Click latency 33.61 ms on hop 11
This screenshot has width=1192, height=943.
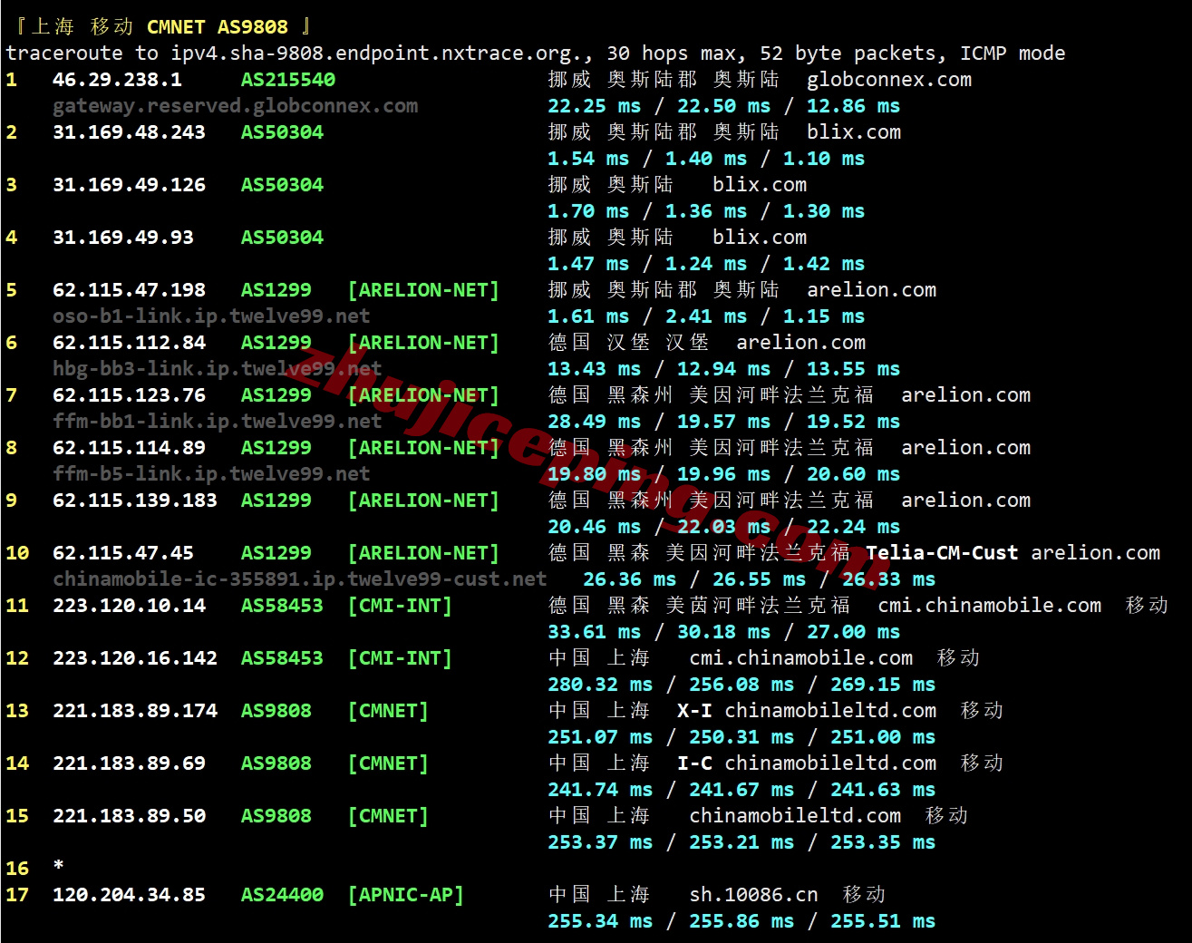pyautogui.click(x=594, y=632)
